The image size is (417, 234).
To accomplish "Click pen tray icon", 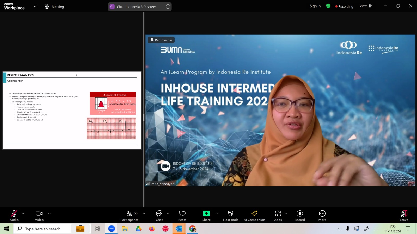I will (x=366, y=229).
